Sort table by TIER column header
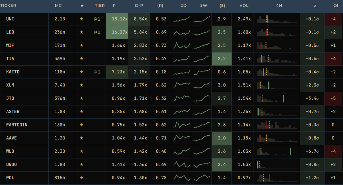 coord(100,6)
